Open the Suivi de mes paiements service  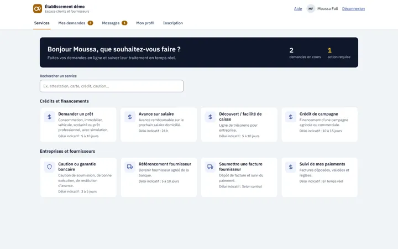click(x=320, y=178)
